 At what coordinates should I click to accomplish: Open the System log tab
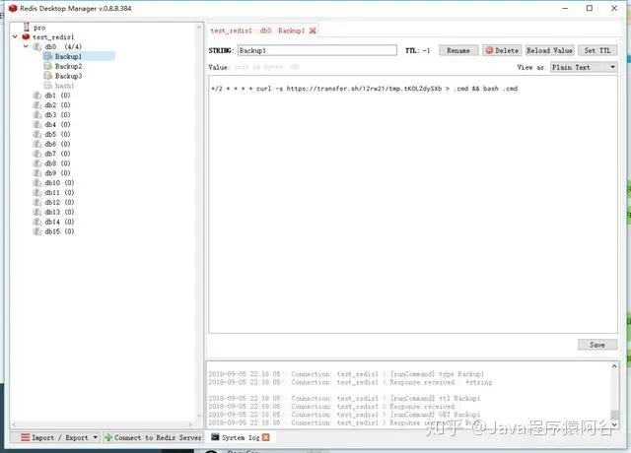tap(241, 437)
